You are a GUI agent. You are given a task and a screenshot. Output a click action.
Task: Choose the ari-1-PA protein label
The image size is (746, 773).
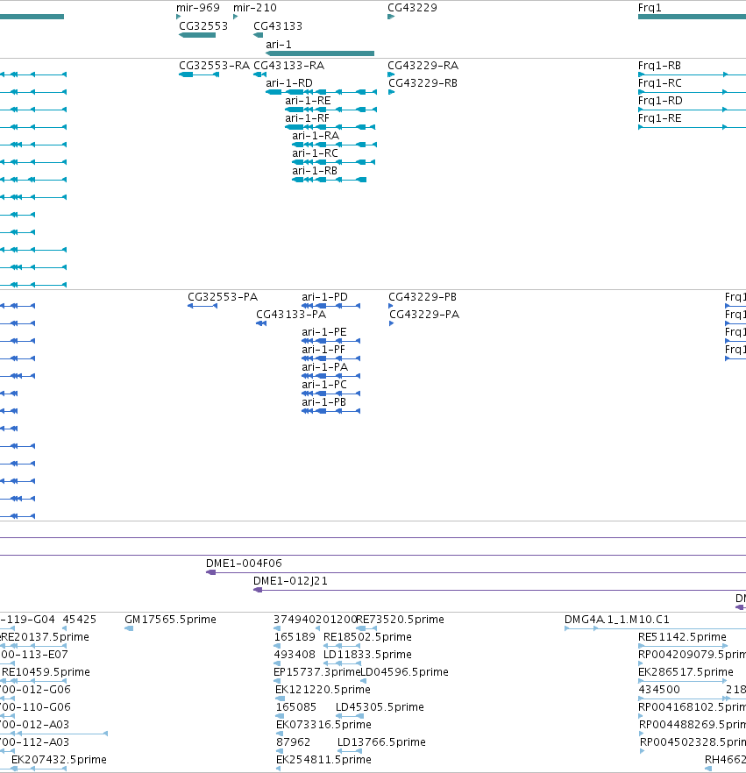(325, 367)
